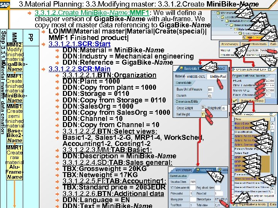The image size is (278, 208).
Task: Collapse the Create (Special) tree node
Action: 236,33
